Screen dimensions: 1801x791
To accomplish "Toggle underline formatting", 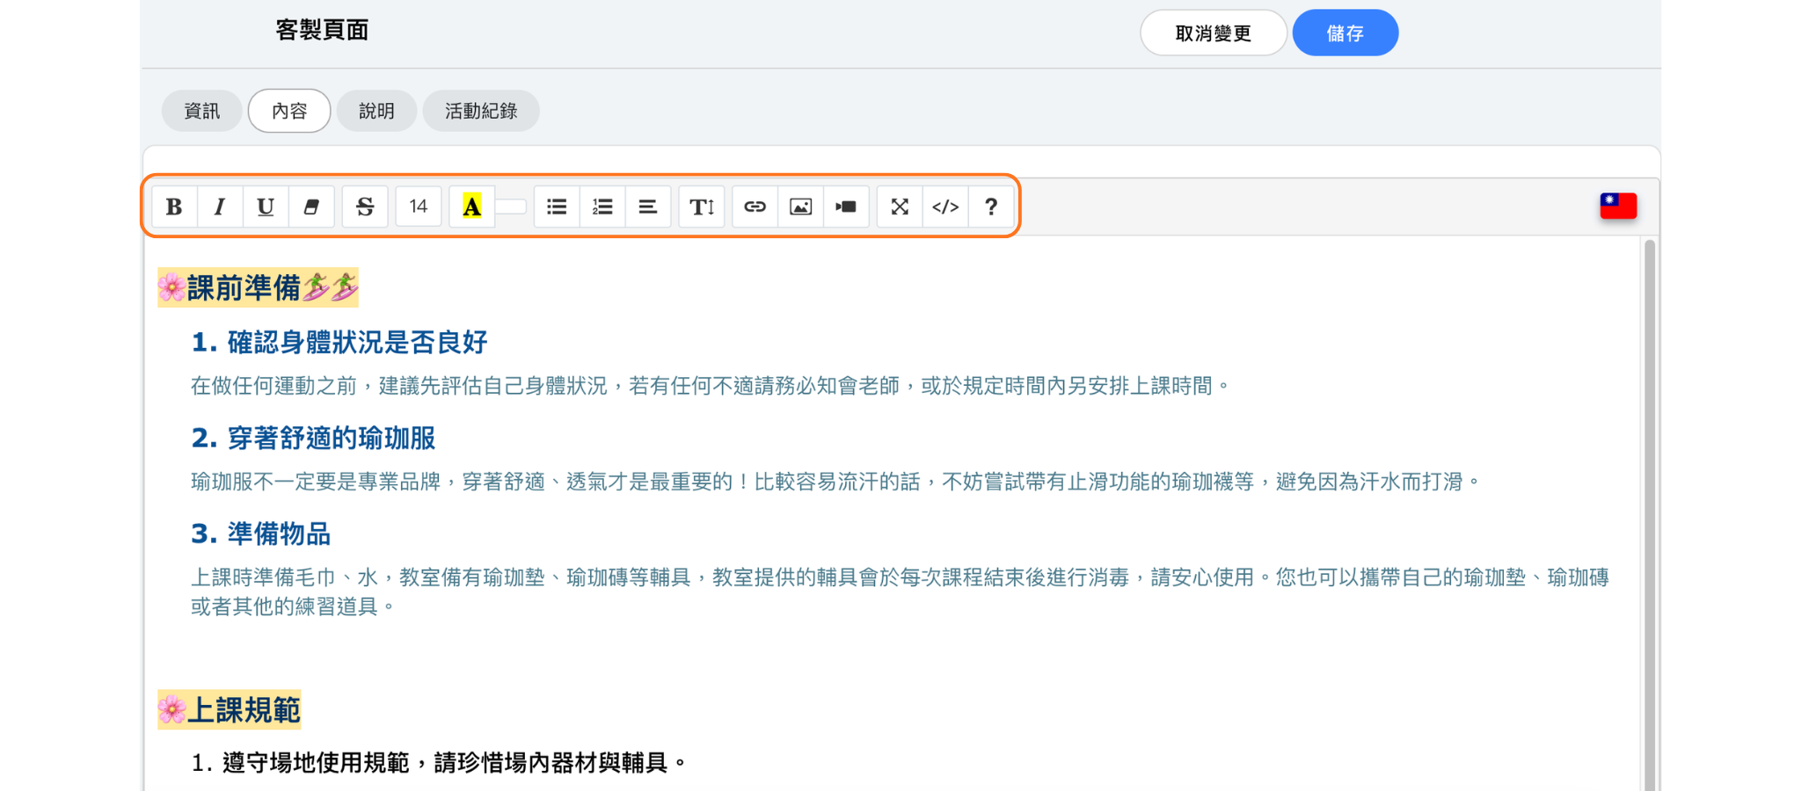I will click(x=266, y=207).
